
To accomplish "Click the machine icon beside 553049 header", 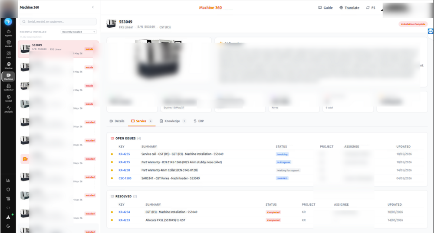I will click(x=111, y=24).
